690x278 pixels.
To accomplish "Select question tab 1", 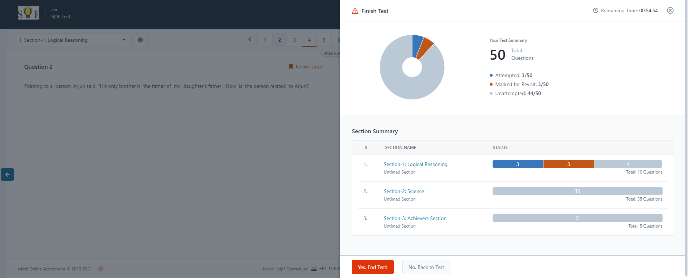I will 265,40.
